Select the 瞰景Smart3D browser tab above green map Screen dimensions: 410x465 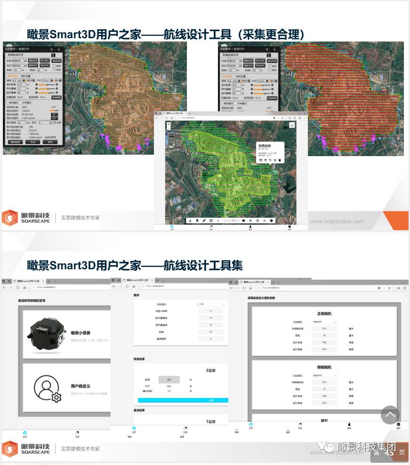[175, 113]
